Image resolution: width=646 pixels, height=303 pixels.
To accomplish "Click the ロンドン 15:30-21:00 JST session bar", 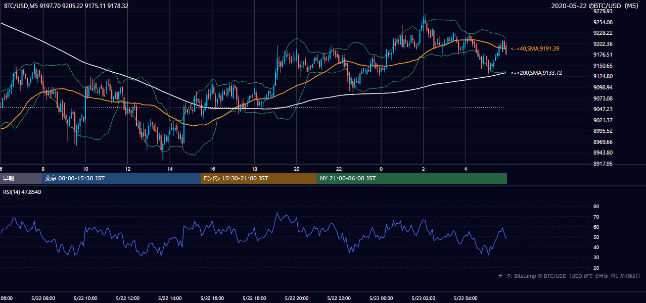I will tap(259, 178).
